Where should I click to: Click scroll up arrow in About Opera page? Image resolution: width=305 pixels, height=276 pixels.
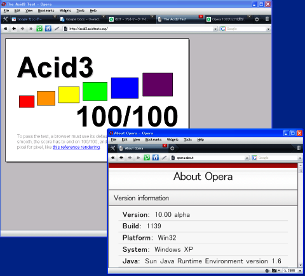[x=301, y=165]
